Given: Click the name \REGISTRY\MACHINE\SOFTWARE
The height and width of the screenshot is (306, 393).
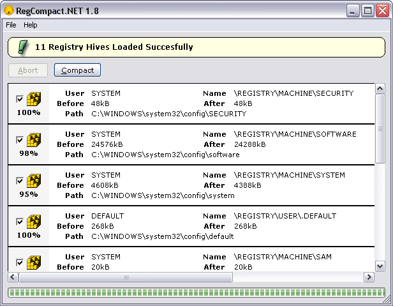Looking at the screenshot, I should tap(295, 134).
